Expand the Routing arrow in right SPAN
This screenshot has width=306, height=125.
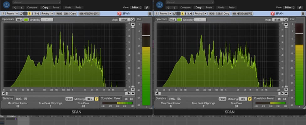205,14
